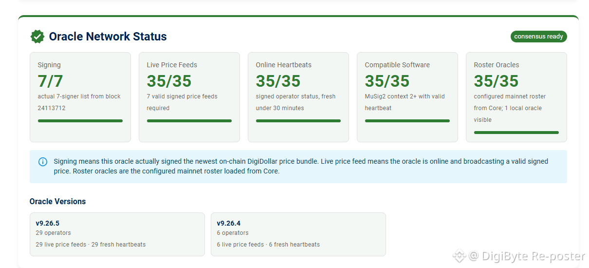Screen dimensions: 589x268
Task: Select the v9.26.4 oracle version card
Action: 298,234
